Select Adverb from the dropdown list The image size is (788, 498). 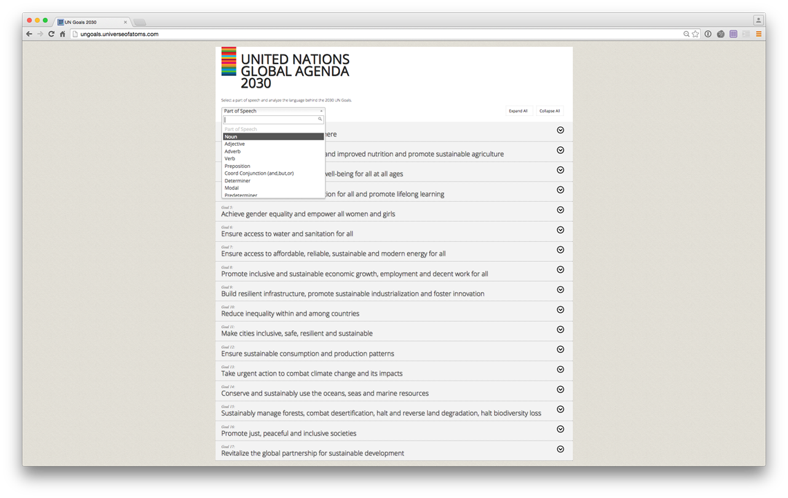[274, 151]
